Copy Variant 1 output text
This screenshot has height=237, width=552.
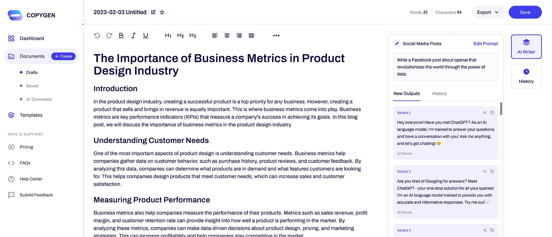pos(492,112)
